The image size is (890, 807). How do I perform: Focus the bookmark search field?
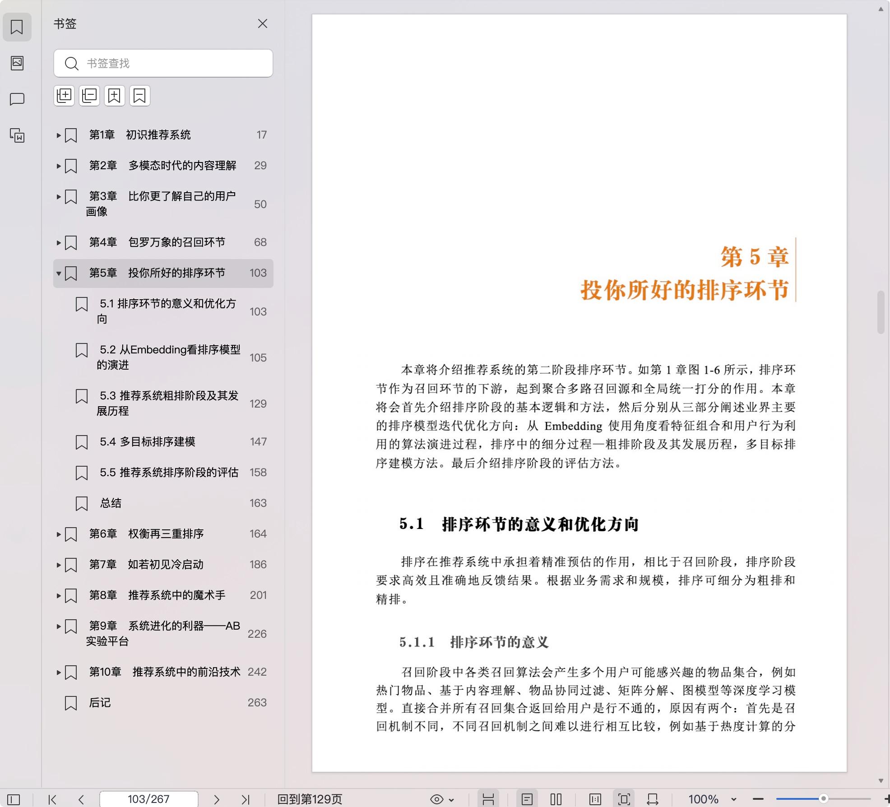pos(163,63)
